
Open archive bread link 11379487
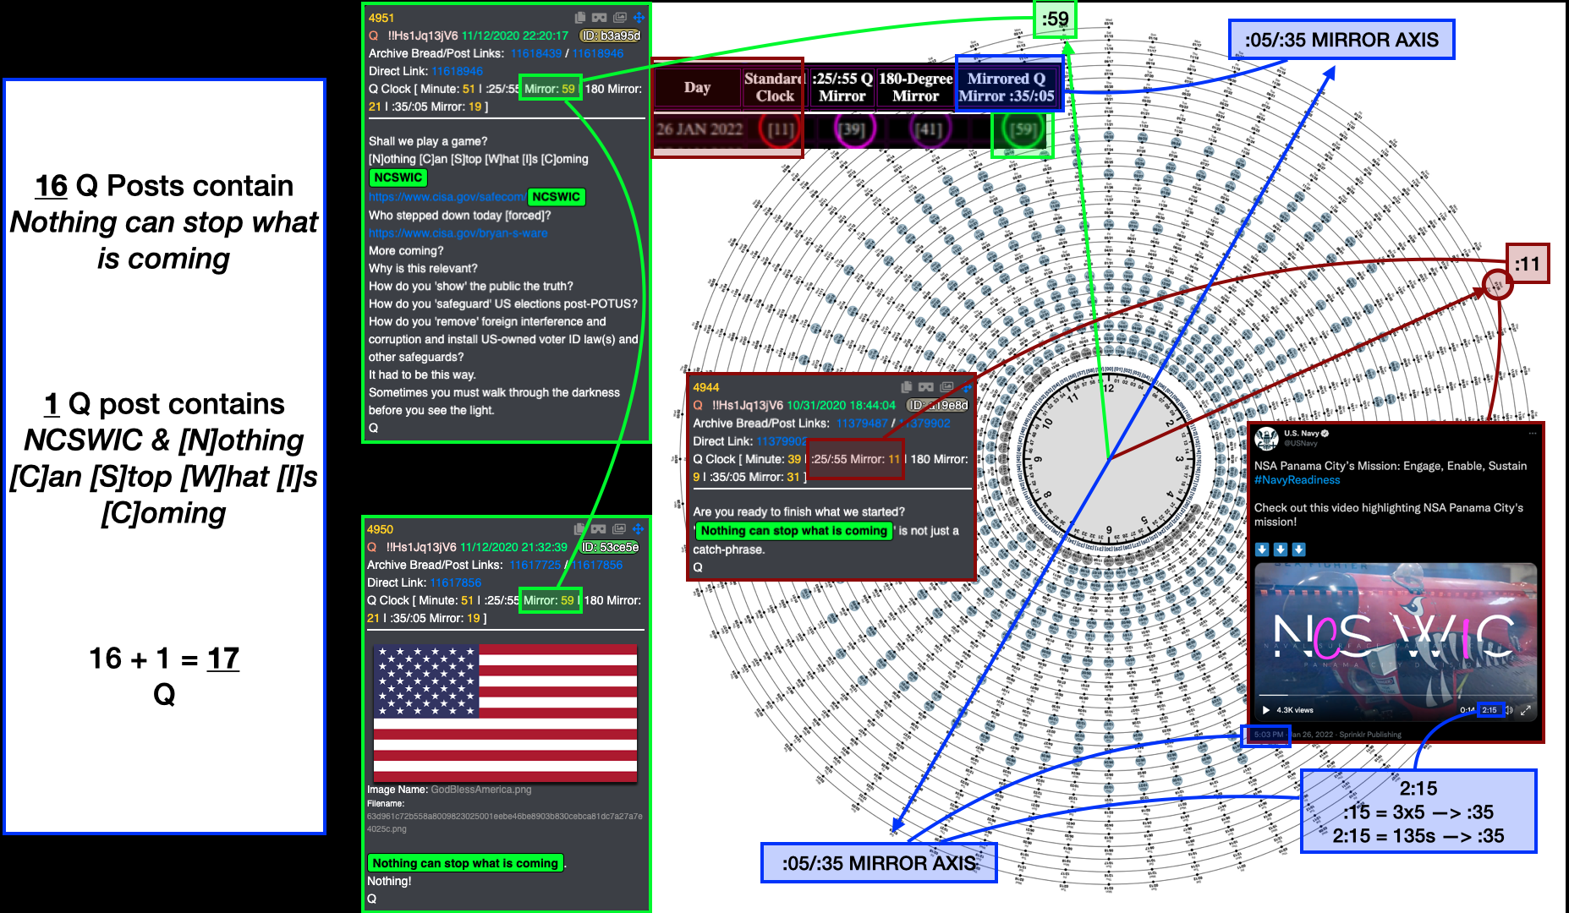(x=862, y=423)
